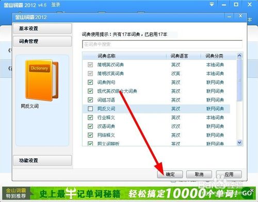Open the 功能设置 section
The width and height of the screenshot is (258, 202).
coord(42,160)
